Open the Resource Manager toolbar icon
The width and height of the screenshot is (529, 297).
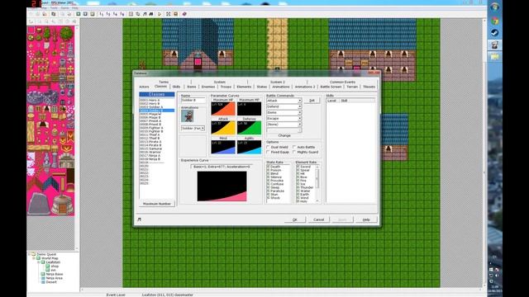[x=138, y=14]
